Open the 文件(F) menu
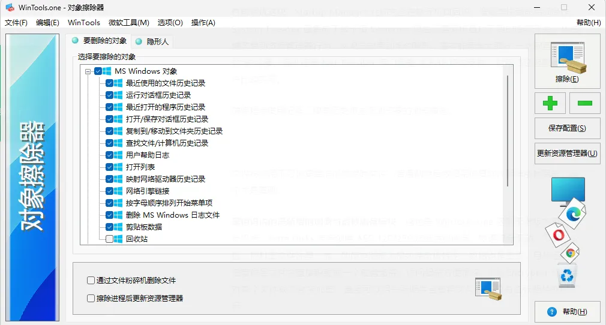This screenshot has height=325, width=606. tap(16, 23)
